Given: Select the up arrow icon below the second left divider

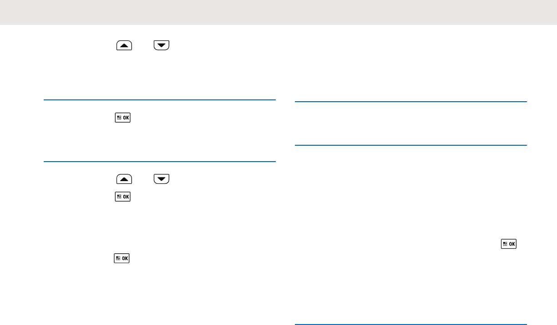Looking at the screenshot, I should click(124, 179).
